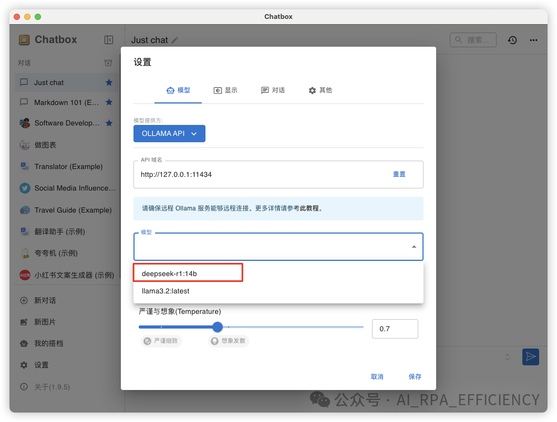Click the Social Media Influencer bird icon
The width and height of the screenshot is (557, 422).
[25, 188]
